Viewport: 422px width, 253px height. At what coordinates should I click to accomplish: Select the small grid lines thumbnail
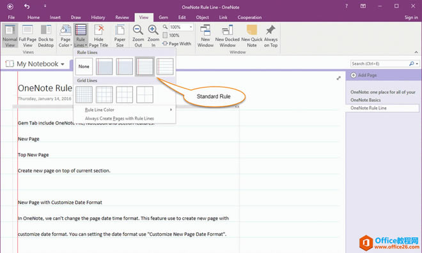(x=84, y=94)
